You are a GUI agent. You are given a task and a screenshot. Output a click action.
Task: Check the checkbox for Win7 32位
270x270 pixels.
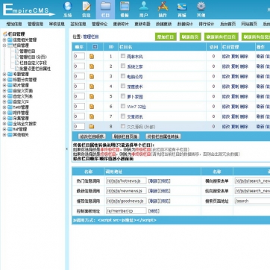(123, 106)
